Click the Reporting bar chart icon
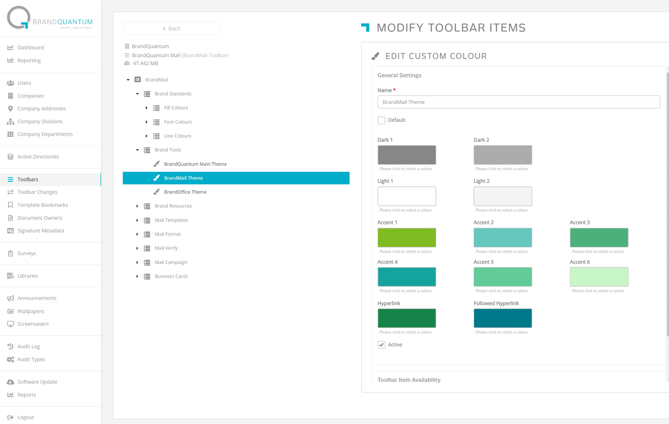The image size is (669, 424). point(10,61)
